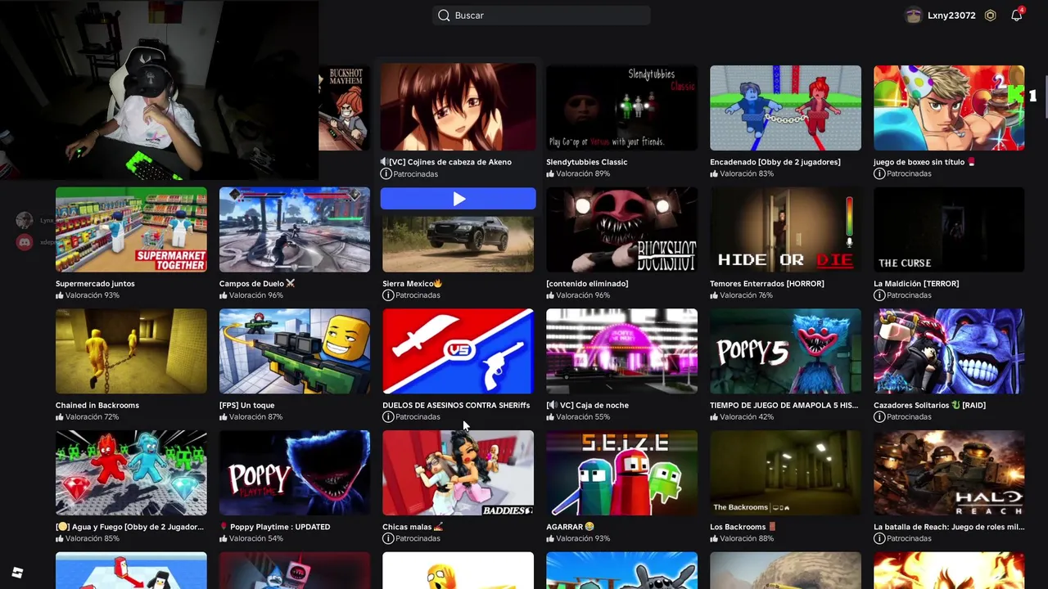1048x589 pixels.
Task: Click 'Patrocinadas' label under Chicas malas
Action: pyautogui.click(x=418, y=539)
